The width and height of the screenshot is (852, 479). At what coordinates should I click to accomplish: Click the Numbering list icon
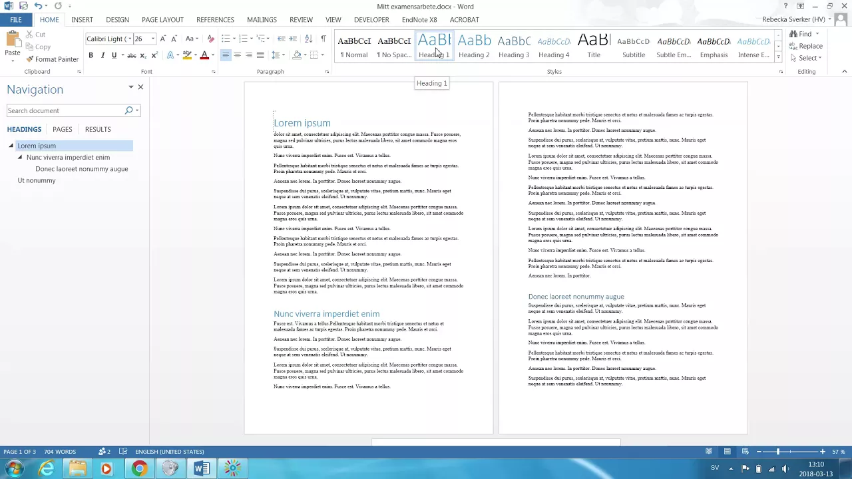point(243,39)
